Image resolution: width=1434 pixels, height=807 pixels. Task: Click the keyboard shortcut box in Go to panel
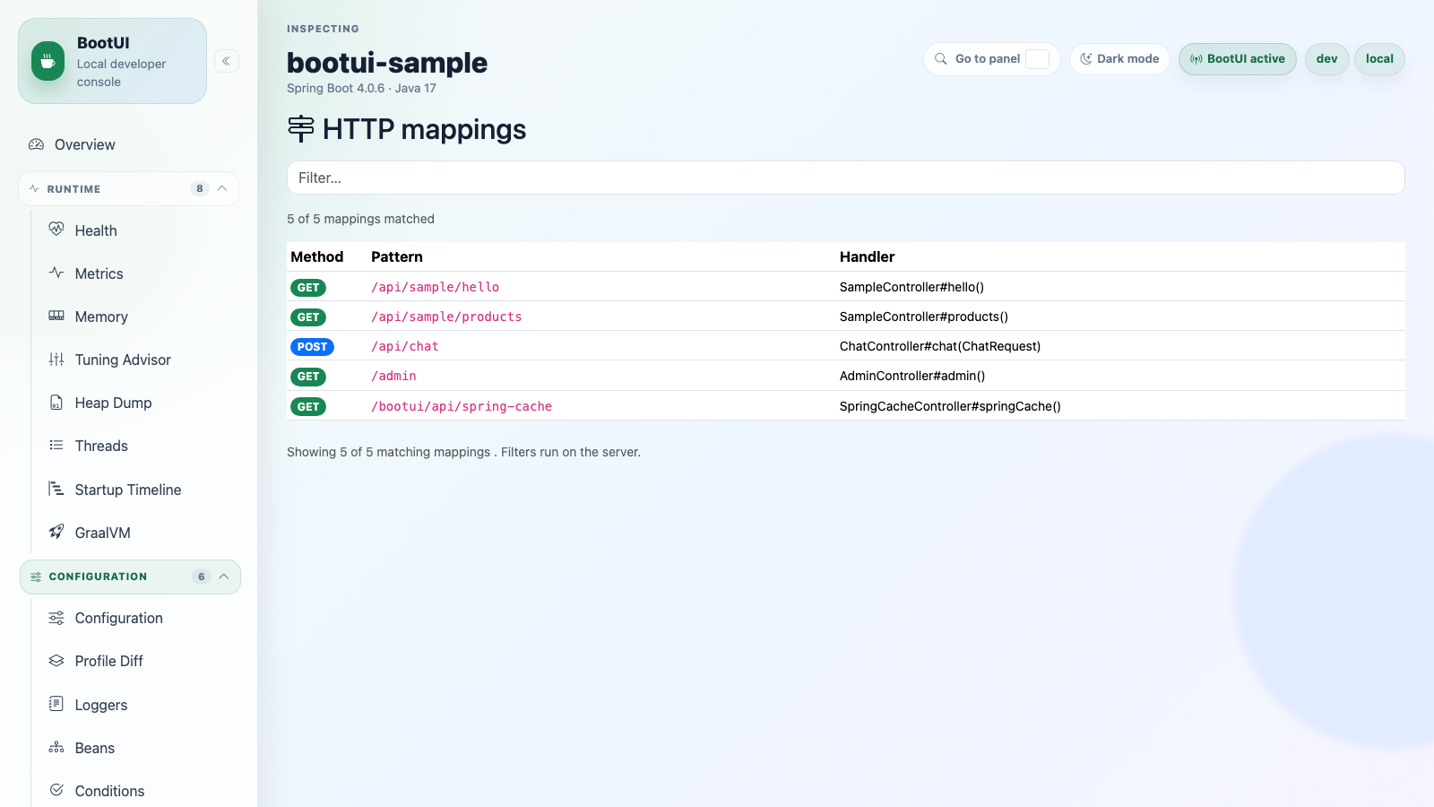(1037, 59)
